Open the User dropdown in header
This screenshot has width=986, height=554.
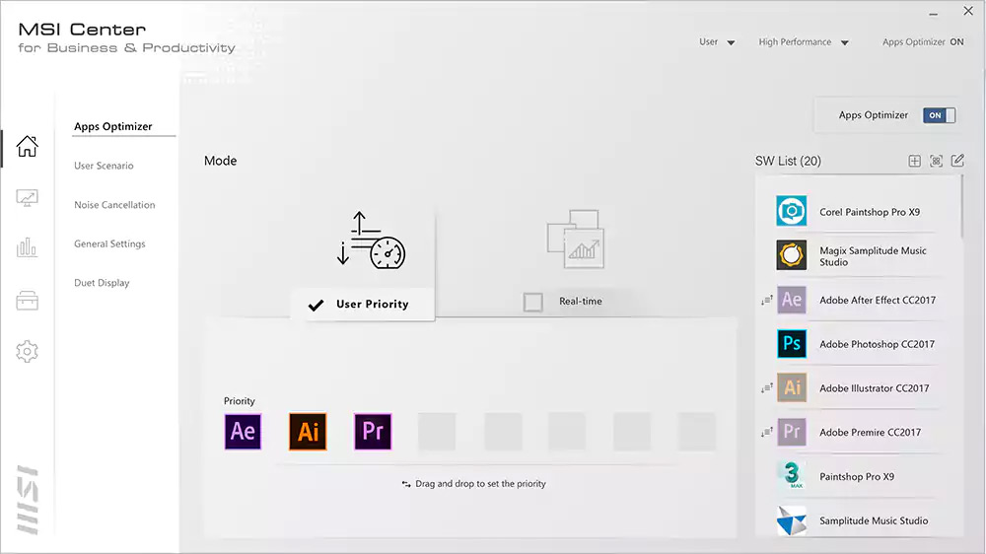coord(717,42)
